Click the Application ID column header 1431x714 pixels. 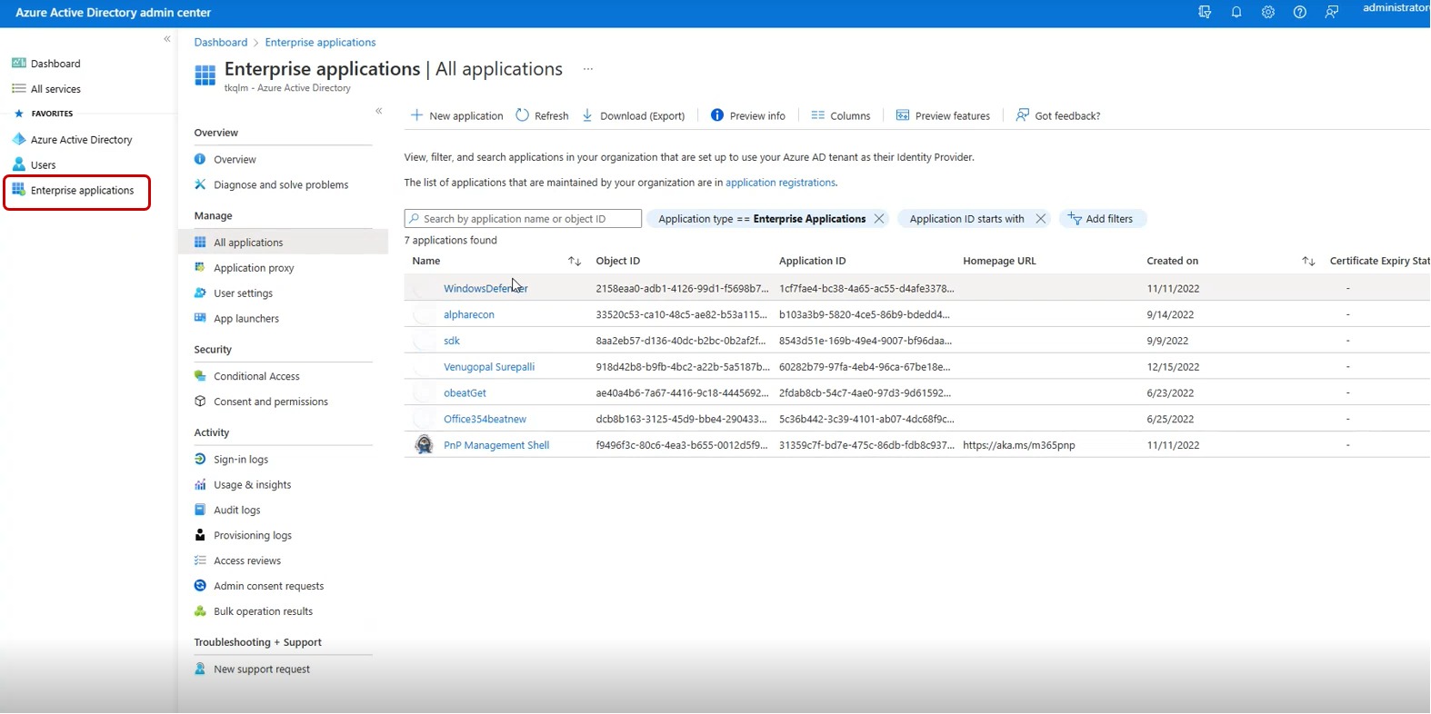tap(812, 262)
